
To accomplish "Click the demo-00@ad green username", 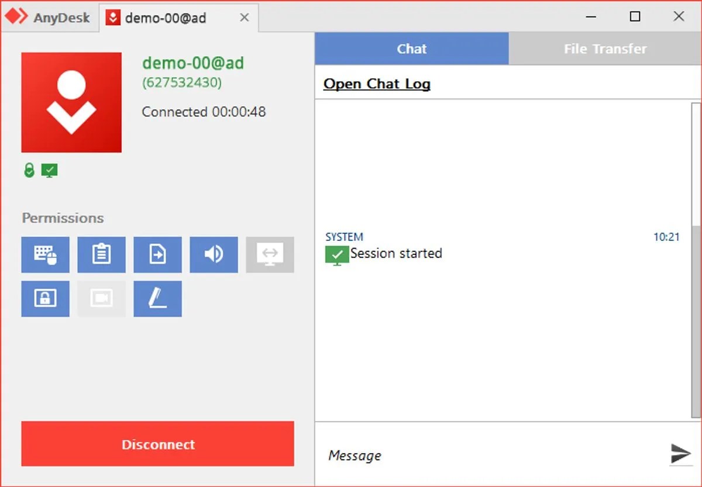I will point(193,63).
